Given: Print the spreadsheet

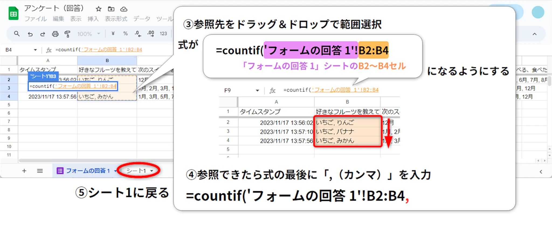Looking at the screenshot, I should click(x=55, y=34).
